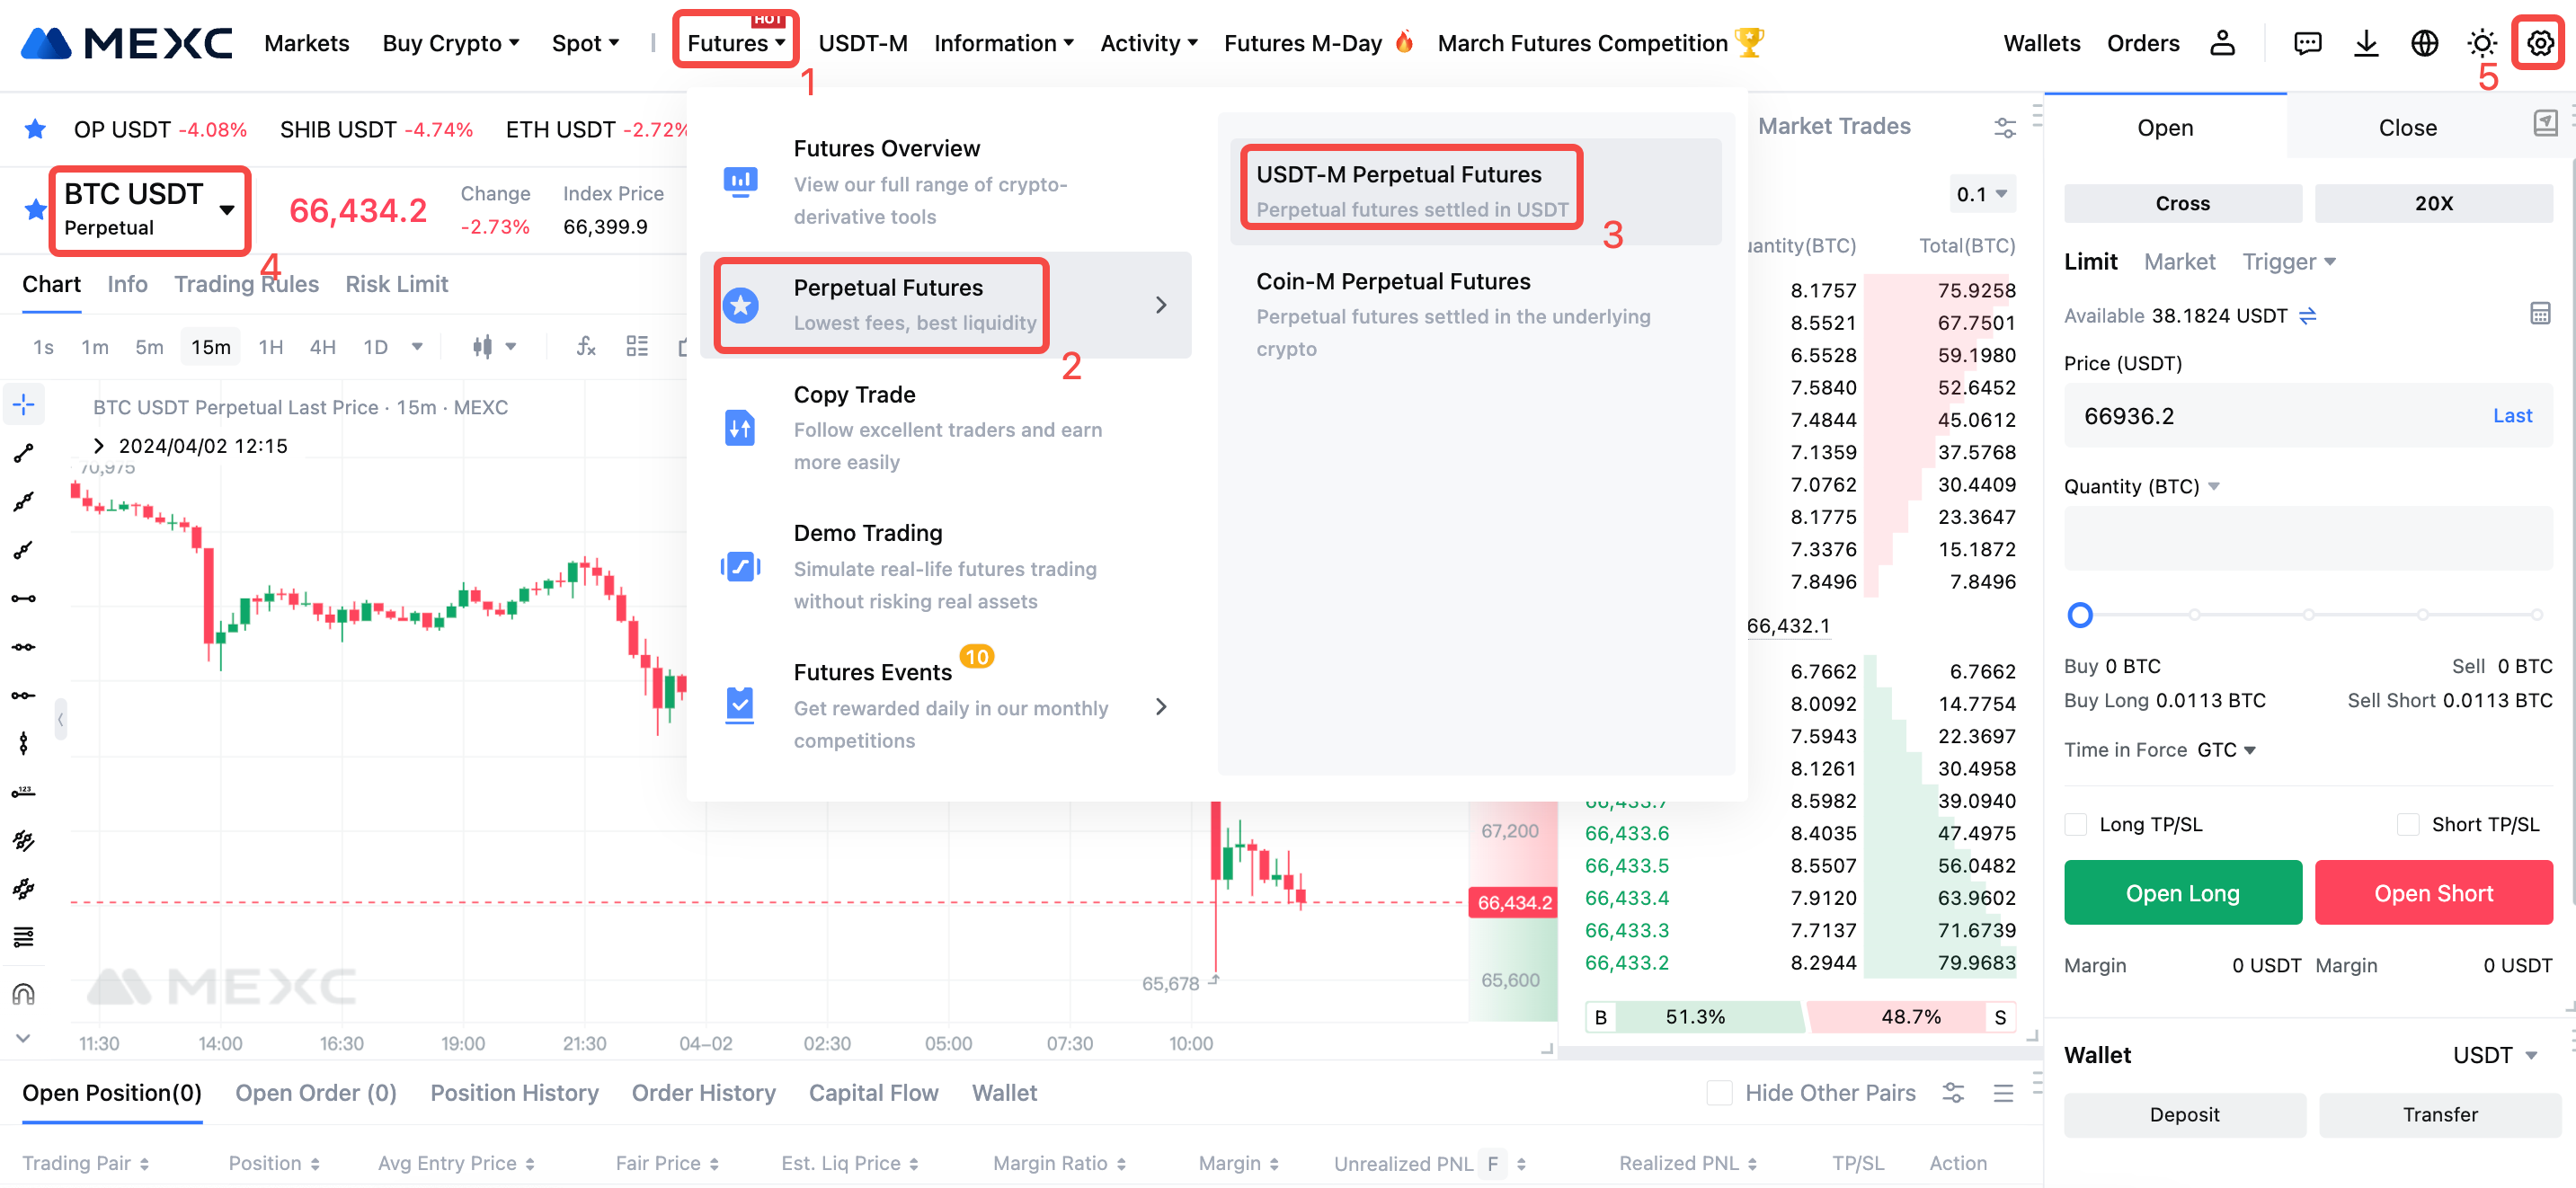Viewport: 2576px width, 1188px height.
Task: Expand the Futures dropdown menu
Action: point(736,43)
